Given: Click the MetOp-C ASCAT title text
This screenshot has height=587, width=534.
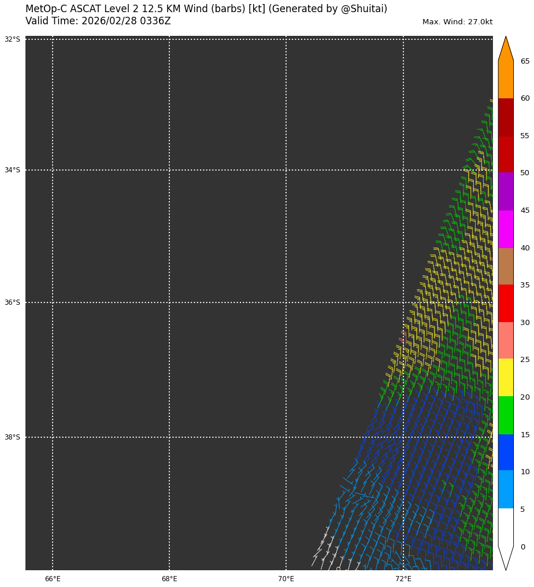Looking at the screenshot, I should (x=206, y=9).
